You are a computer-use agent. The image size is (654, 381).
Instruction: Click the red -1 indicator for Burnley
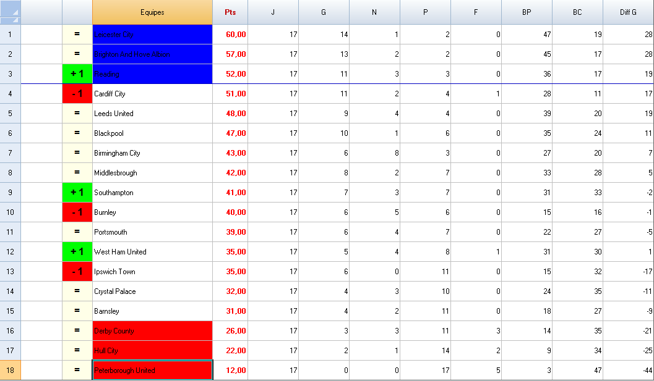tap(77, 212)
